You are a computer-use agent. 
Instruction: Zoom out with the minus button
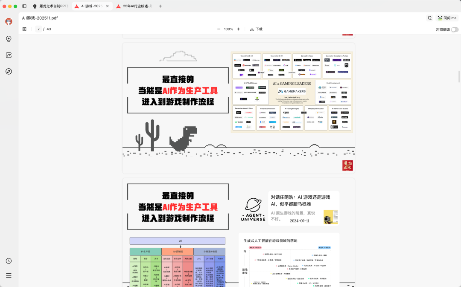[x=218, y=29]
